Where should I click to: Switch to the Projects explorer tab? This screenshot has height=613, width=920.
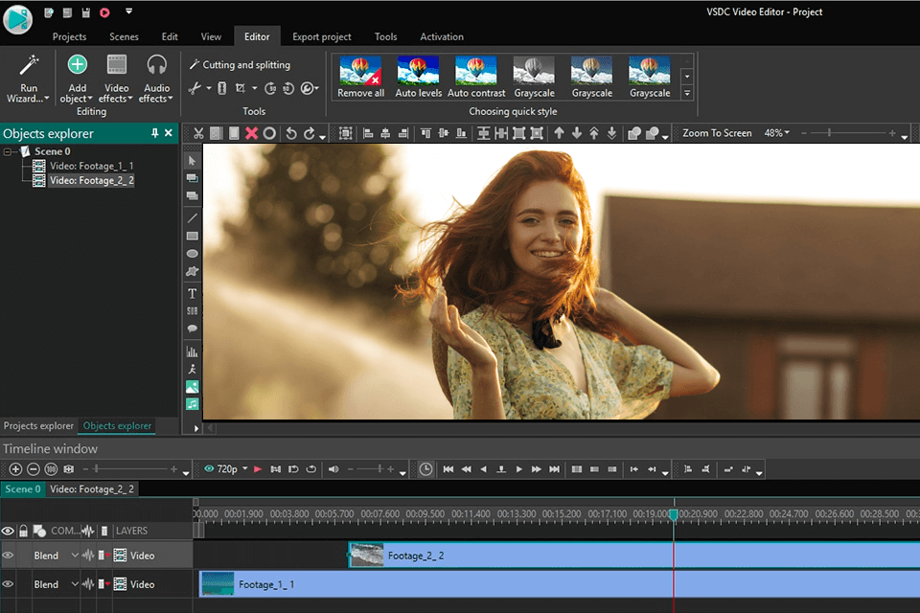[38, 426]
